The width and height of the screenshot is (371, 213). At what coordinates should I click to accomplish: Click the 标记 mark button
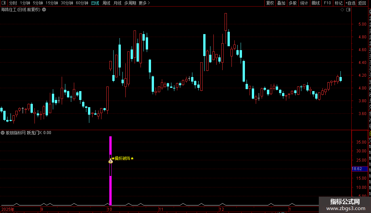tap(338, 3)
